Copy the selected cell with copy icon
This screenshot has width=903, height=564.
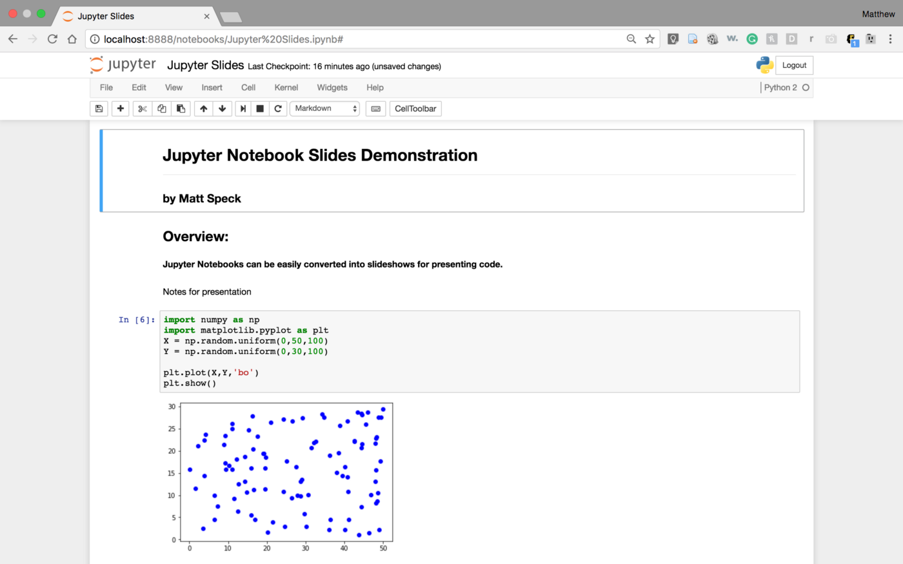pos(161,108)
